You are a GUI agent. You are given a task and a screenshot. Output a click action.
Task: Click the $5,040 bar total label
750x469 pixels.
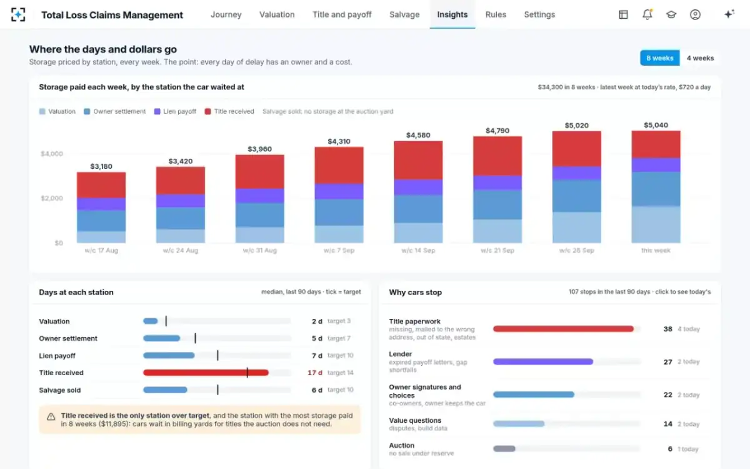tap(656, 125)
